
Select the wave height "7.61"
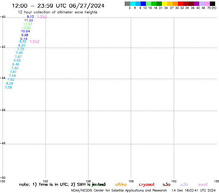[13, 72]
